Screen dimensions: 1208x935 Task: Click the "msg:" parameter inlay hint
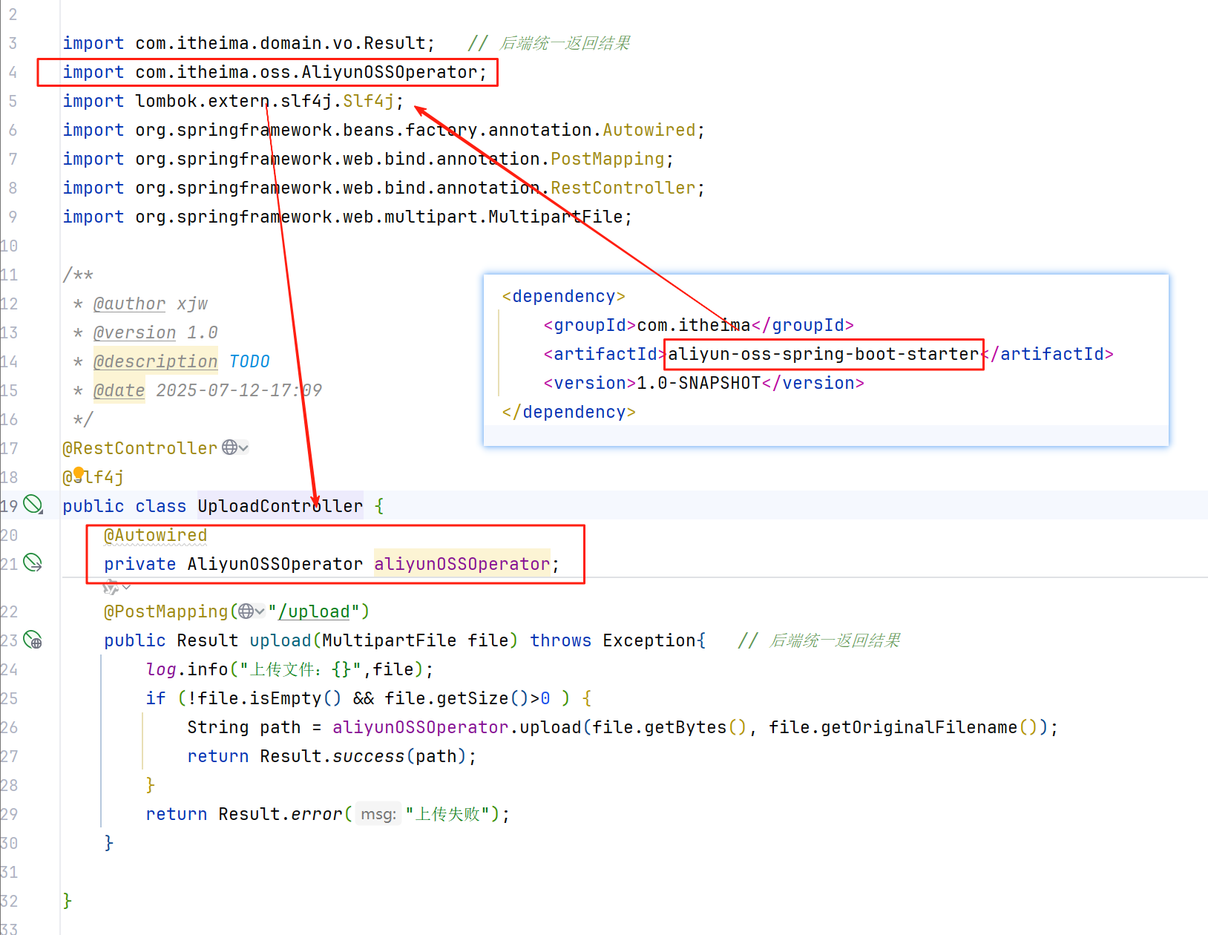click(x=378, y=814)
